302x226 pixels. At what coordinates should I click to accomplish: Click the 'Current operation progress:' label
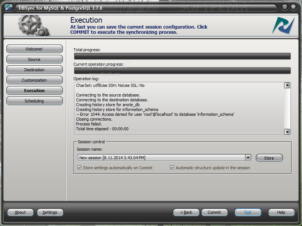coord(99,64)
